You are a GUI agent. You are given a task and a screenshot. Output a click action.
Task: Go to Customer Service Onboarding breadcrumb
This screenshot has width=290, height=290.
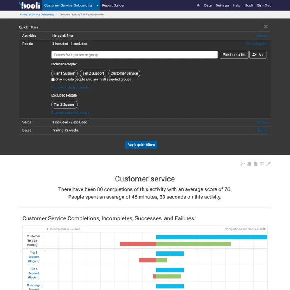tap(37, 15)
